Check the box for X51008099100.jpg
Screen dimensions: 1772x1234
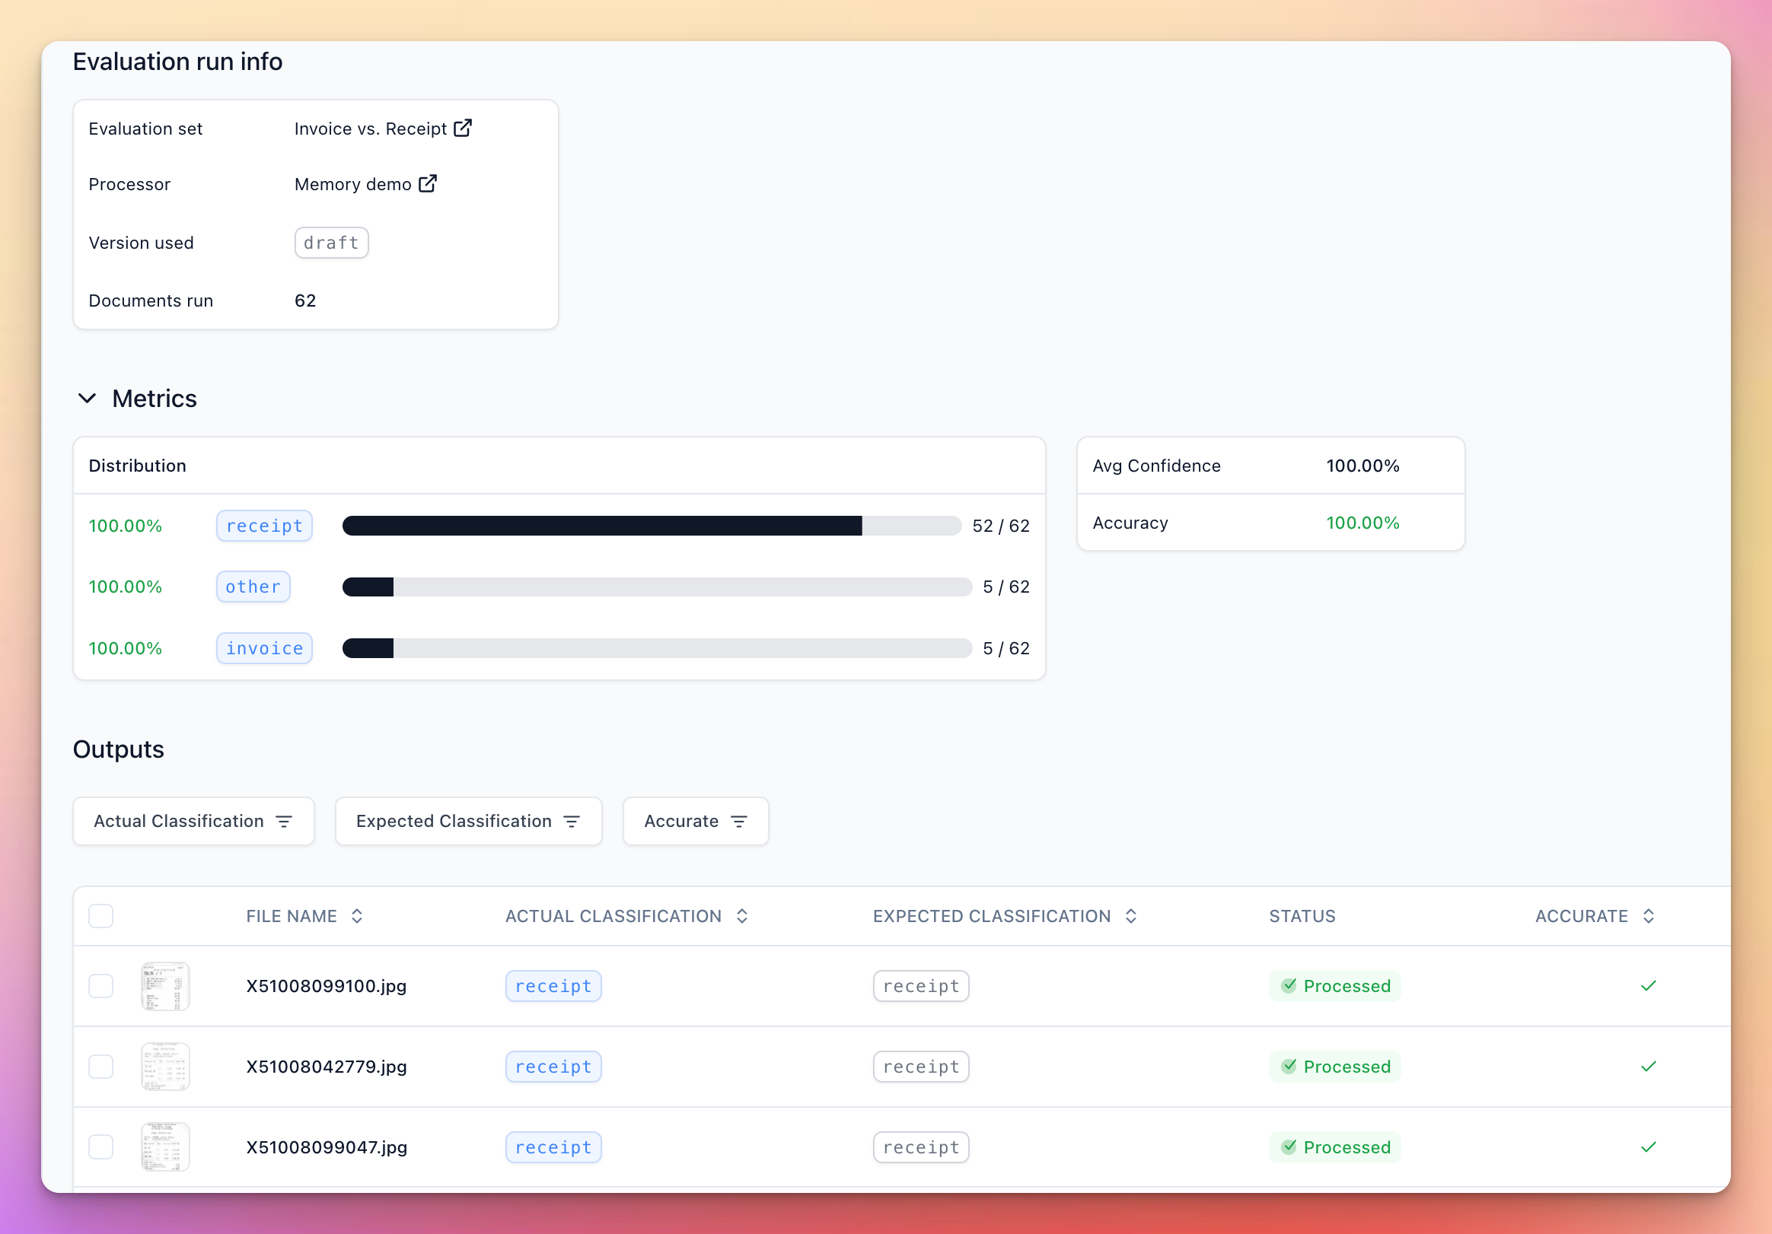pos(101,986)
